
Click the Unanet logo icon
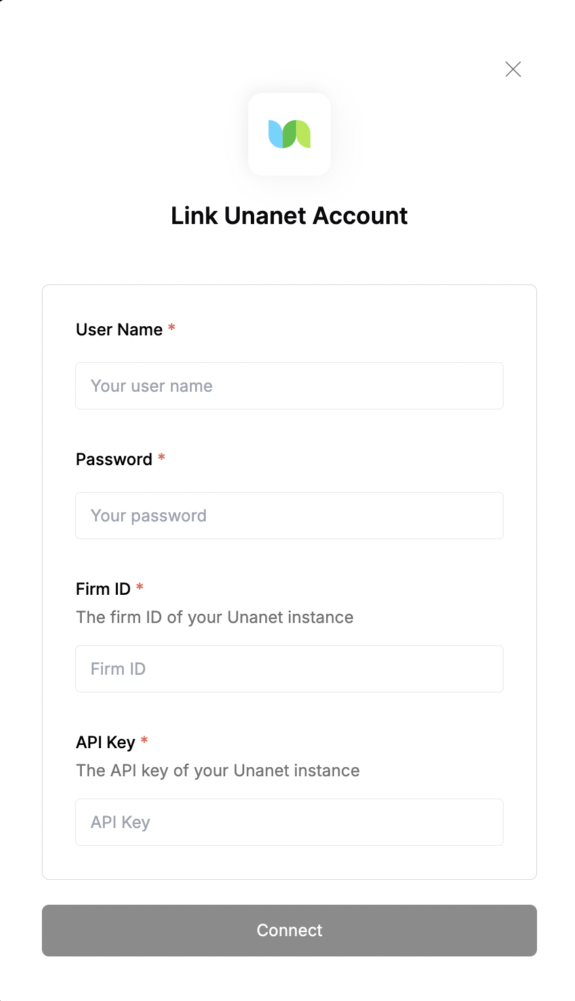pos(289,134)
